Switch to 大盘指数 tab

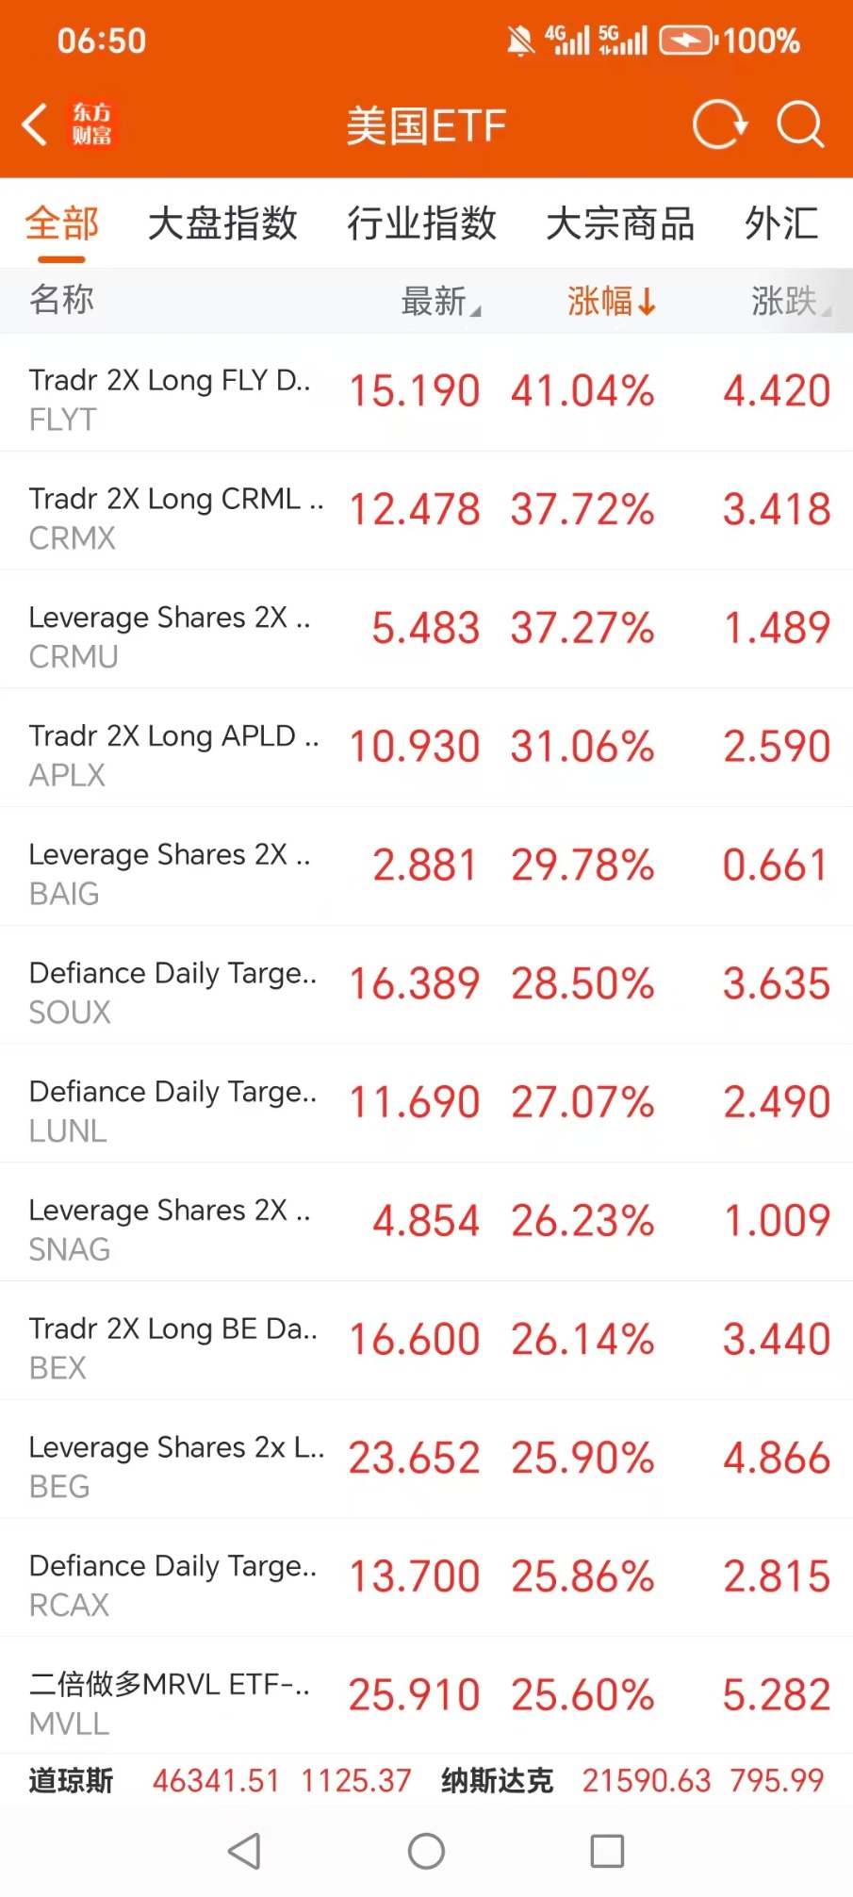point(222,224)
